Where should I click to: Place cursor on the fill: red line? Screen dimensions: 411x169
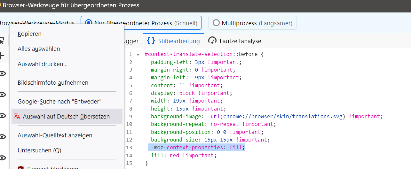tap(184, 156)
